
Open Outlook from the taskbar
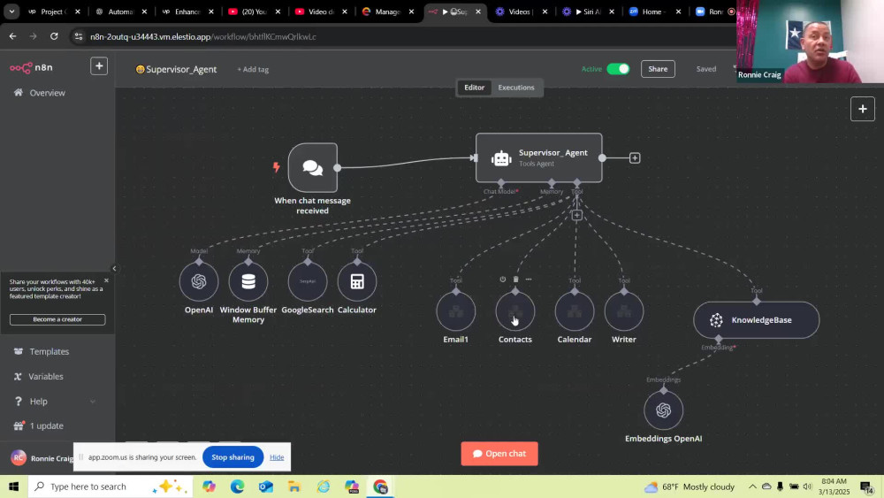click(266, 487)
